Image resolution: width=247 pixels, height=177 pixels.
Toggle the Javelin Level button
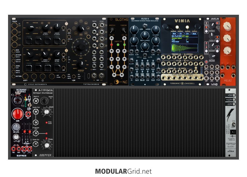point(206,51)
